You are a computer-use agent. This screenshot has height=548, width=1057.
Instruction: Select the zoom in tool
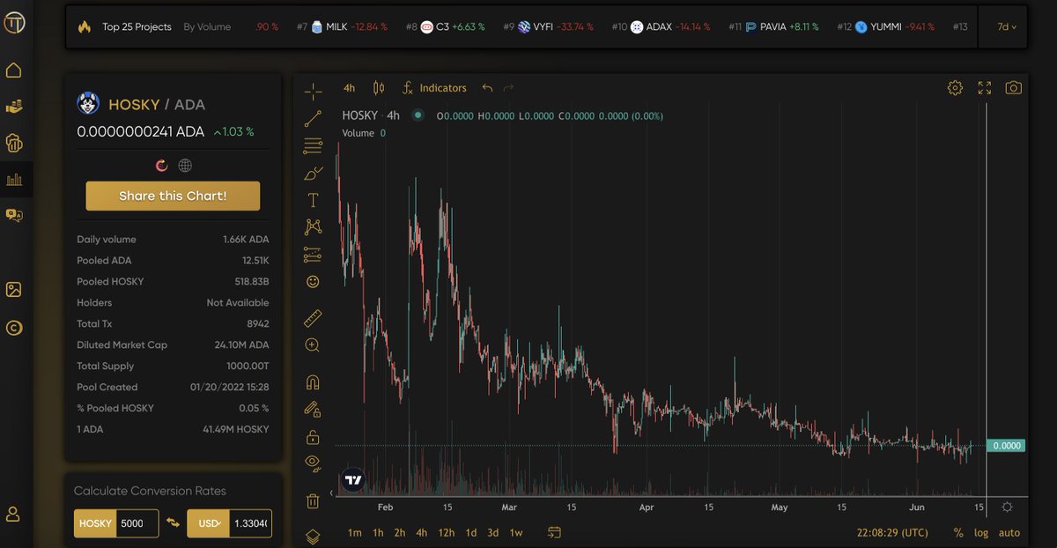tap(313, 345)
